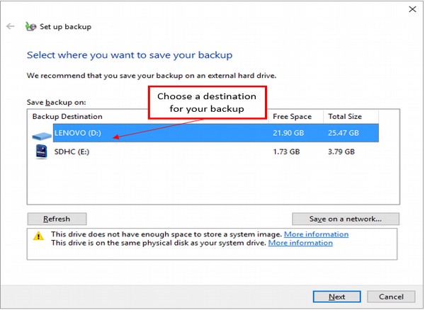Sort by the Backup Destination column header
425x310 pixels.
[x=68, y=116]
